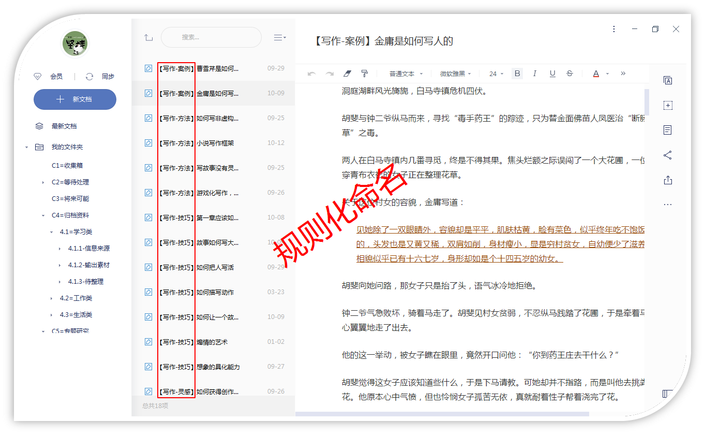Toggle bold formatting in the toolbar
705x435 pixels.
point(517,74)
